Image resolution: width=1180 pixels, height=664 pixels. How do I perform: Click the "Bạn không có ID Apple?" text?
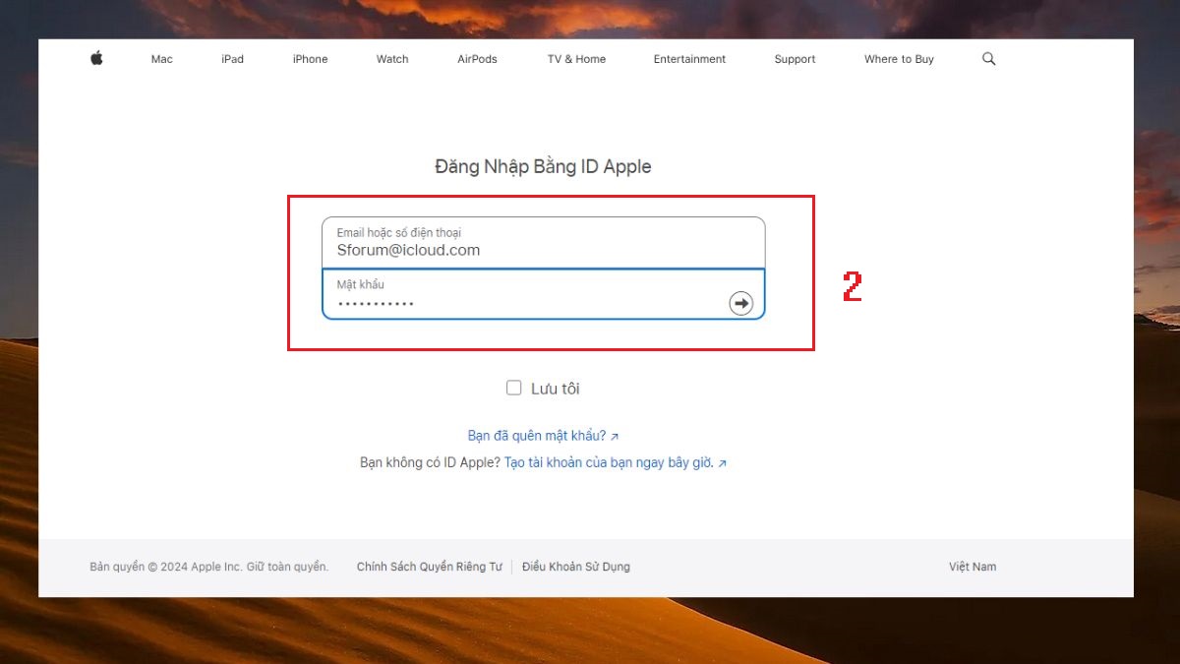[430, 462]
